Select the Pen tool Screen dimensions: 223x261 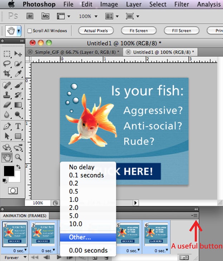[7, 126]
